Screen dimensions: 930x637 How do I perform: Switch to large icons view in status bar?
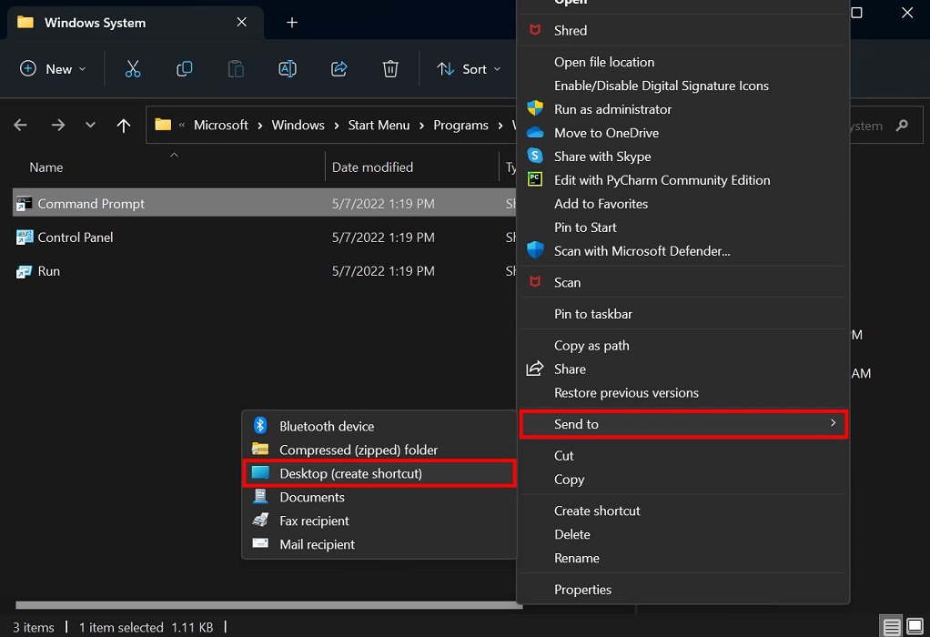coord(915,626)
